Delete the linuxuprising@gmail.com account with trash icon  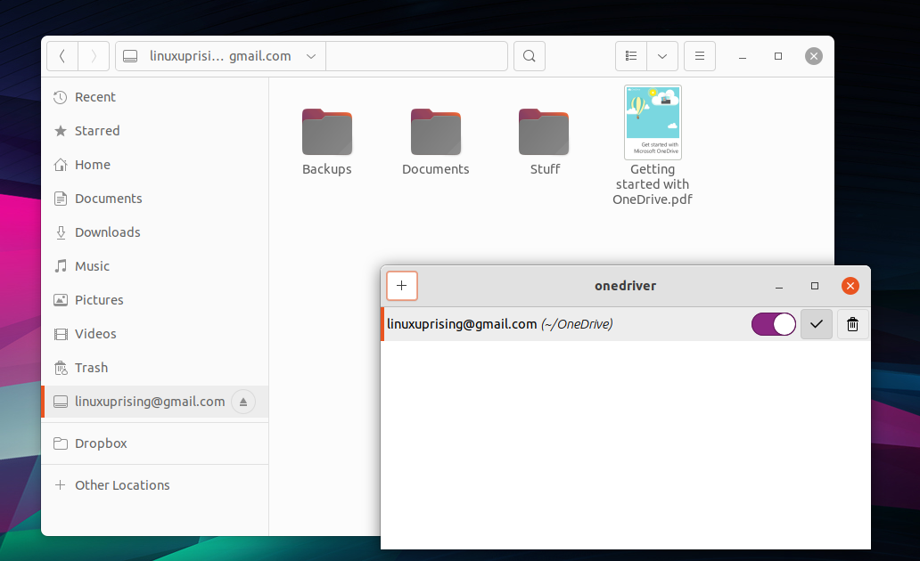[x=852, y=324]
